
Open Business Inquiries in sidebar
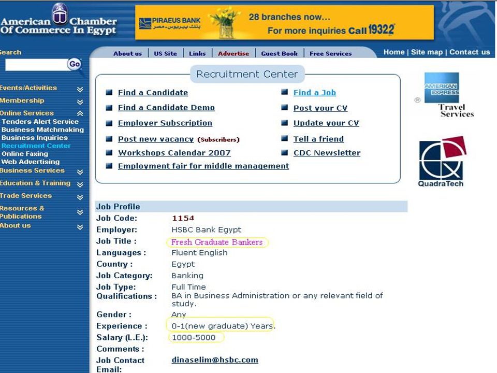35,138
